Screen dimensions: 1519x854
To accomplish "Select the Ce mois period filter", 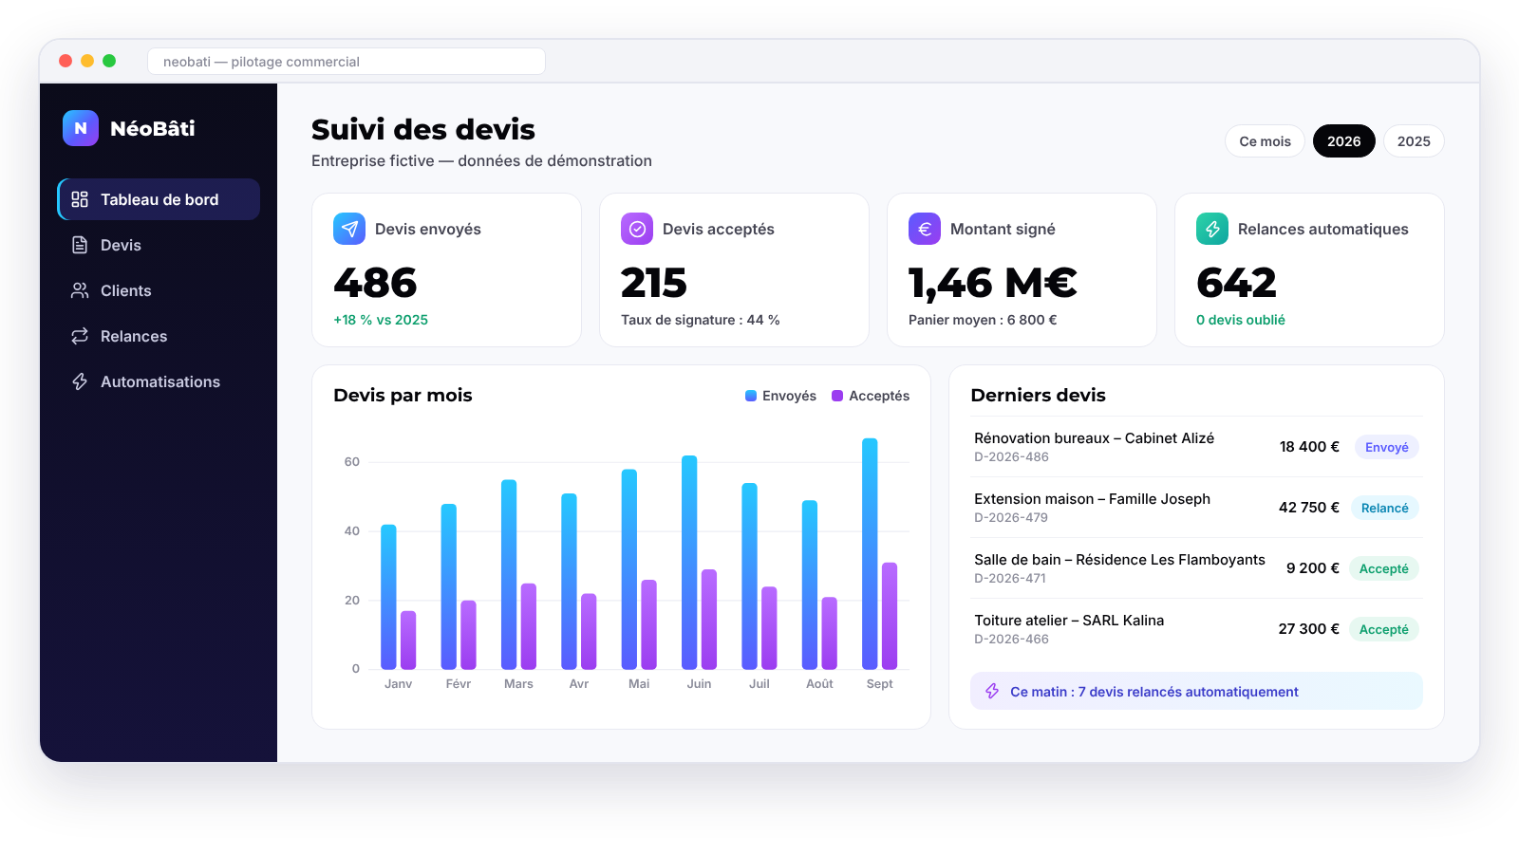I will (x=1265, y=141).
